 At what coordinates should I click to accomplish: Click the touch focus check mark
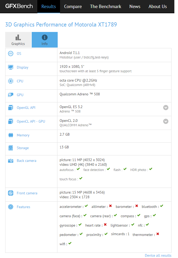tap(81, 178)
